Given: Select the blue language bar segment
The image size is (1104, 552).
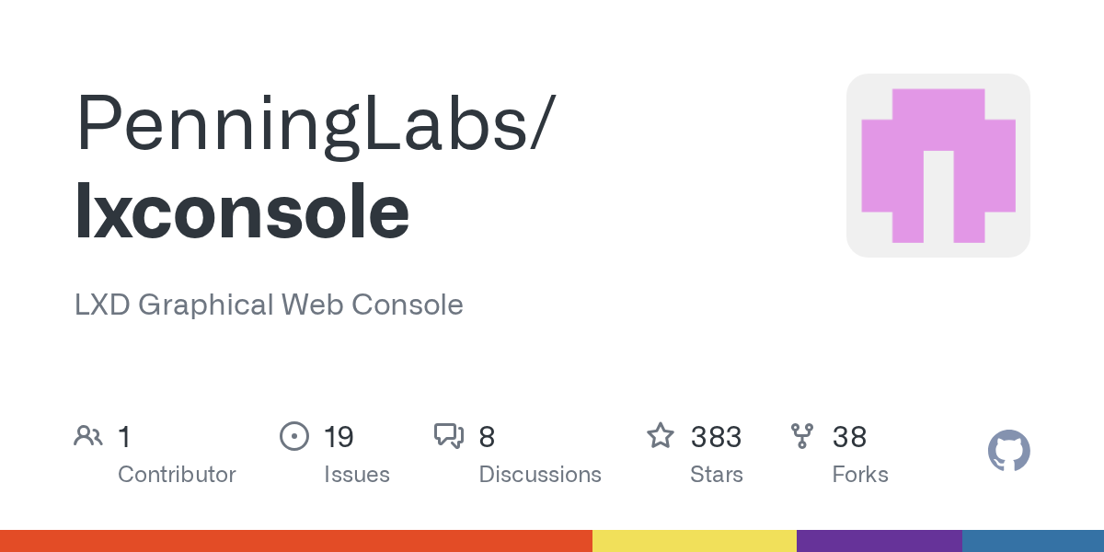Looking at the screenshot, I should [x=1032, y=541].
